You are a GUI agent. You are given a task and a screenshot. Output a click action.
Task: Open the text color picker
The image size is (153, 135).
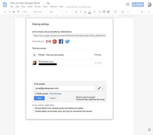tap(90, 12)
